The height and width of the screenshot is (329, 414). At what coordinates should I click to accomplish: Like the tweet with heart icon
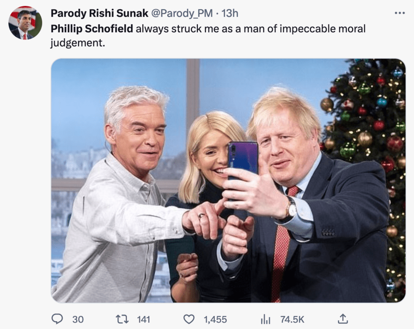pyautogui.click(x=189, y=319)
